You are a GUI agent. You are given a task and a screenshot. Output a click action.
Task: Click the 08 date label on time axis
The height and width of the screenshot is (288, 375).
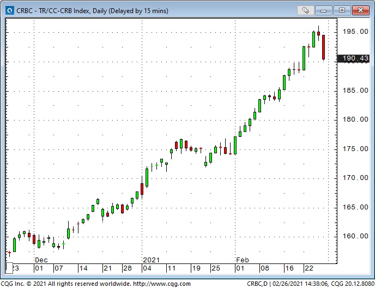(x=265, y=268)
